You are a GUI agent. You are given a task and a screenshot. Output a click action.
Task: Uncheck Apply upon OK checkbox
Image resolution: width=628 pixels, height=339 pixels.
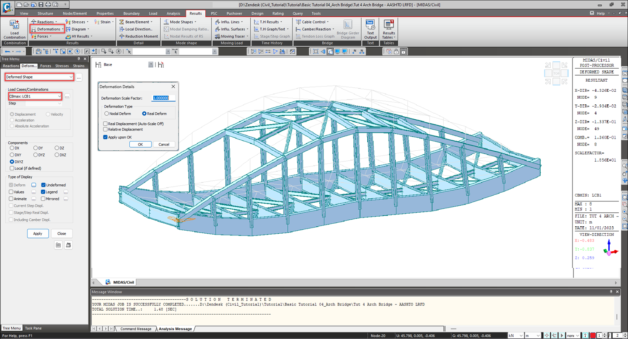[x=105, y=137]
